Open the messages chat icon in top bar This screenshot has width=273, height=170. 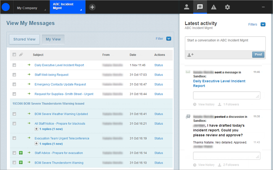200,7
